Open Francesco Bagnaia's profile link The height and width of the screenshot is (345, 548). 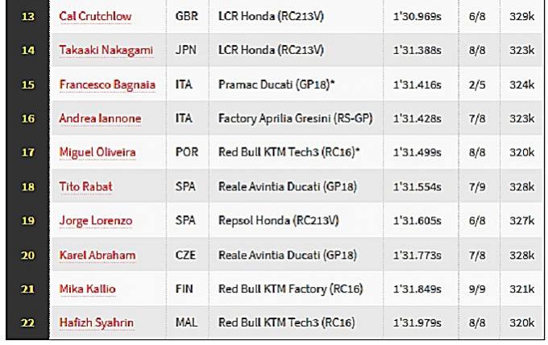point(107,85)
